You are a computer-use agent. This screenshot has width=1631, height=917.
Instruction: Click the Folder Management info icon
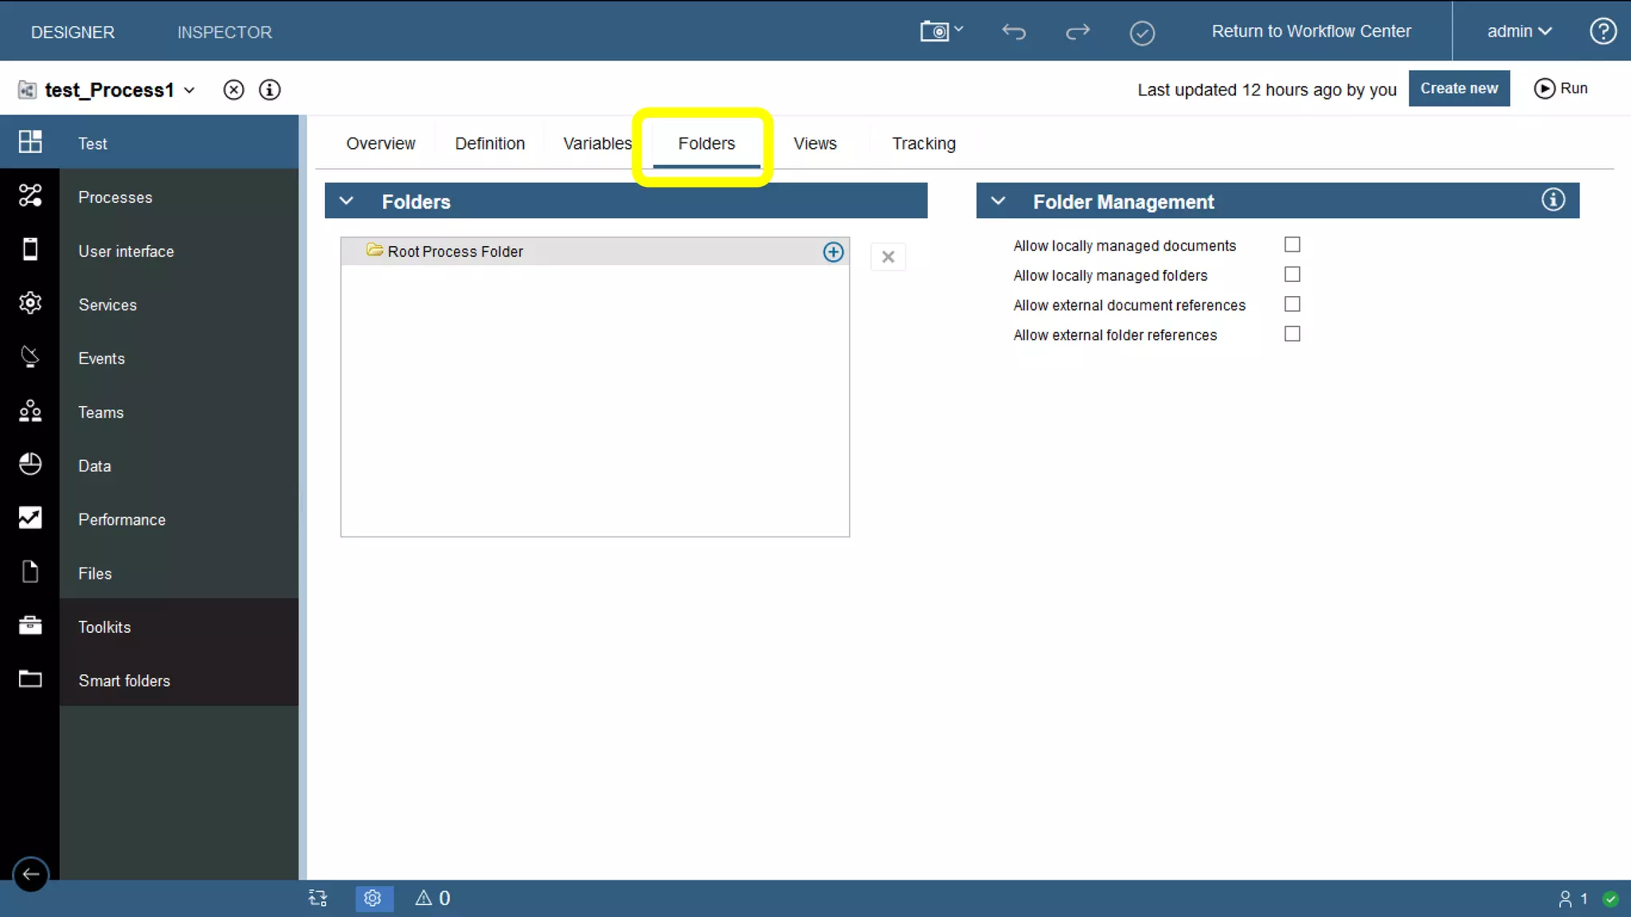(1553, 200)
